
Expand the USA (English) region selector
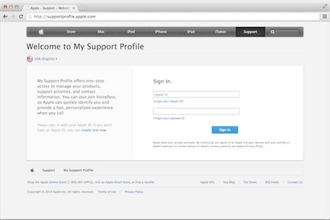(46, 59)
